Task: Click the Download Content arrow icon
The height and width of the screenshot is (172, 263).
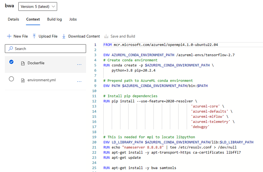Action: click(x=64, y=36)
